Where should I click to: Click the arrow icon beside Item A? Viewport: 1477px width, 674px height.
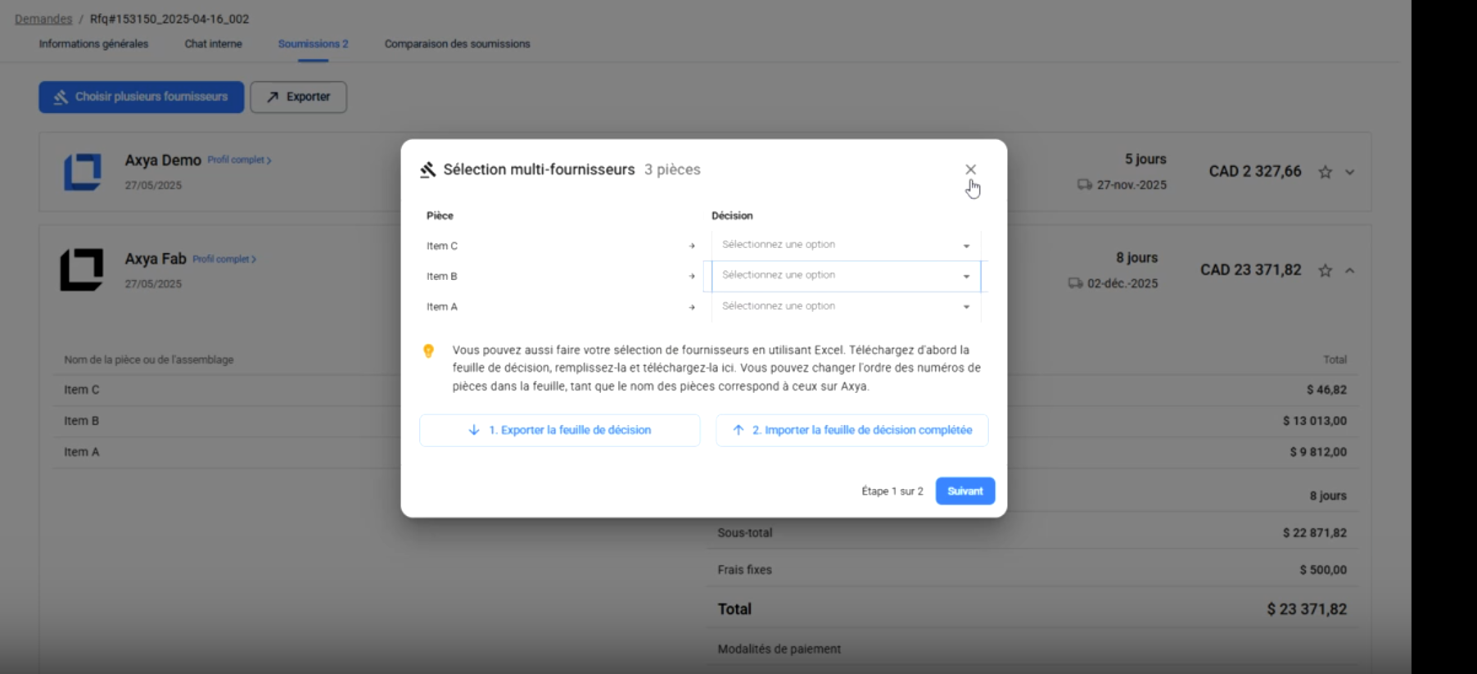click(x=692, y=307)
